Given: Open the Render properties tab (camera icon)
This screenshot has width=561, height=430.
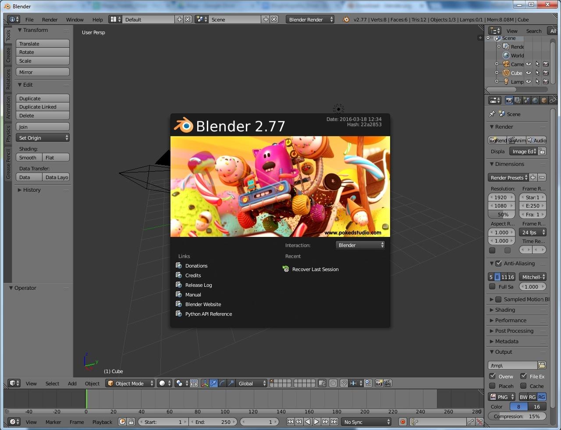Looking at the screenshot, I should (x=509, y=100).
